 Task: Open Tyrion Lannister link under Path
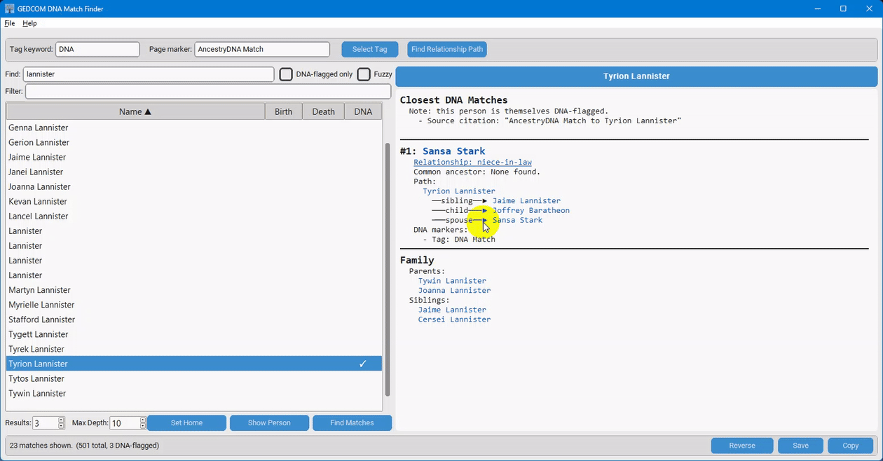point(459,191)
